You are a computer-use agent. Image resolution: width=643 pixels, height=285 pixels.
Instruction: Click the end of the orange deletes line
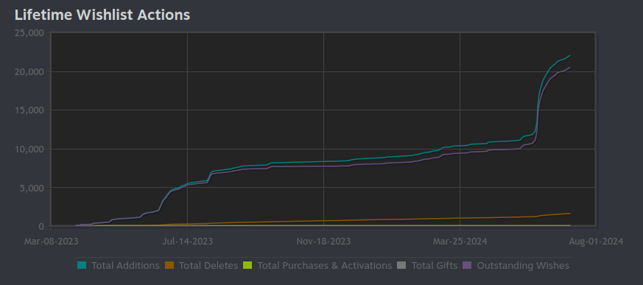[x=569, y=214]
